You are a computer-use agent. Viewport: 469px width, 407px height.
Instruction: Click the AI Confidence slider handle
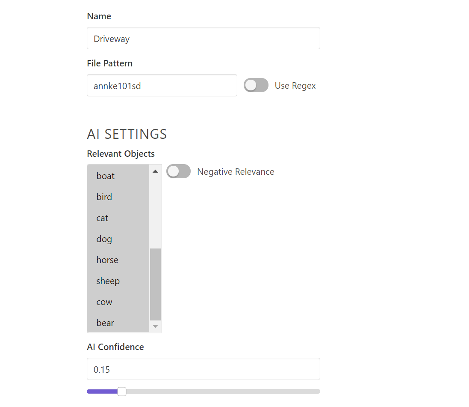click(x=122, y=392)
